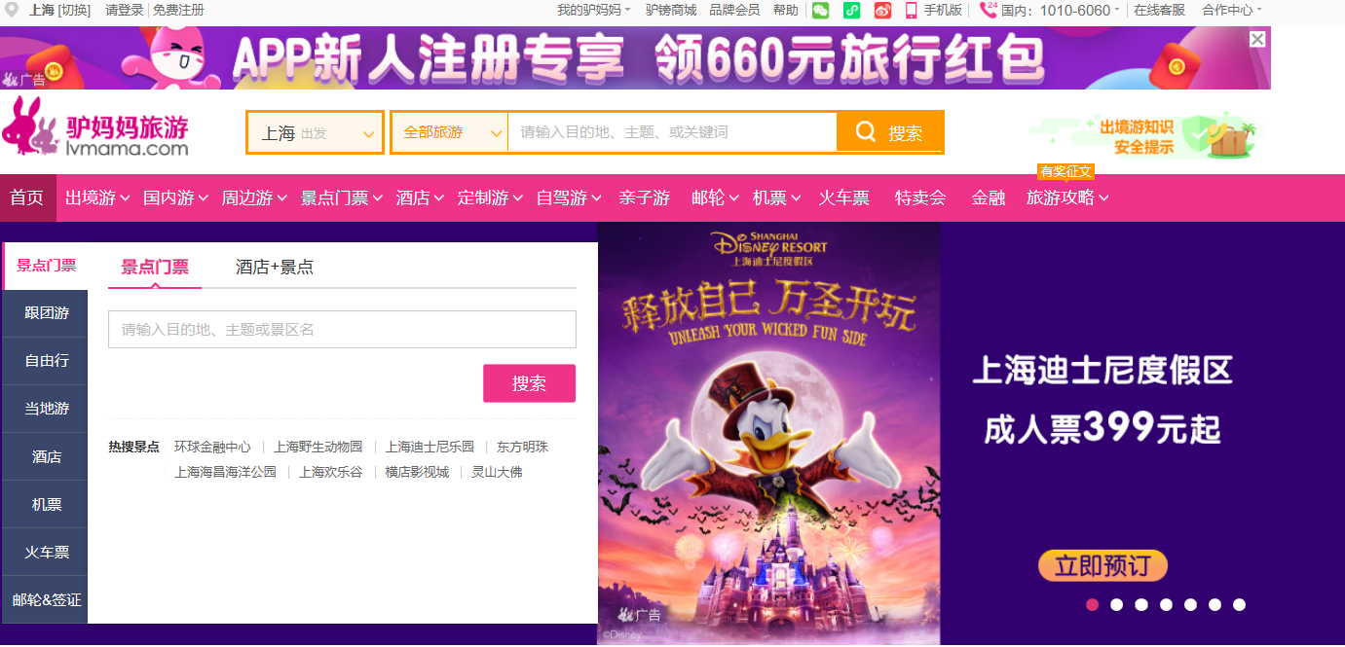Image resolution: width=1345 pixels, height=647 pixels.
Task: Open the 上海 出发 departure city dropdown
Action: click(x=315, y=132)
